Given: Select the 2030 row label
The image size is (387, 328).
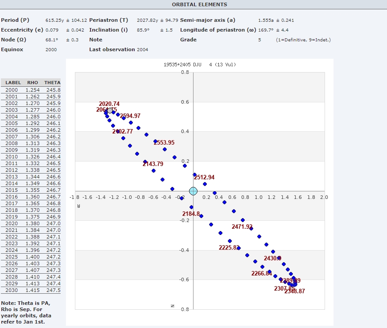Looking at the screenshot, I should pos(12,290).
